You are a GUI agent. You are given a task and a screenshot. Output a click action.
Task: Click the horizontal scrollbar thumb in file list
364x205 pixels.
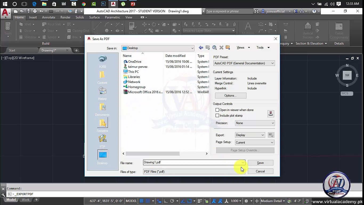153,153
